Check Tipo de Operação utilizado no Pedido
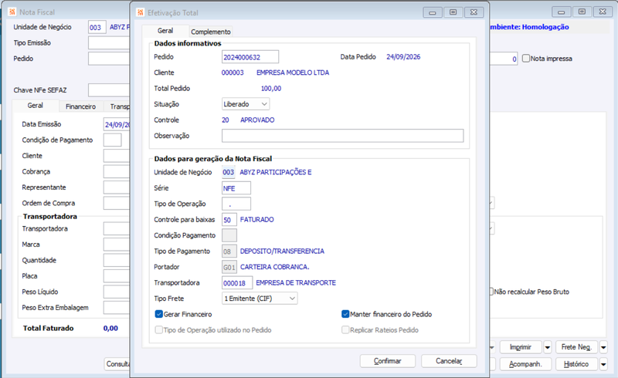The image size is (618, 378). (x=159, y=330)
